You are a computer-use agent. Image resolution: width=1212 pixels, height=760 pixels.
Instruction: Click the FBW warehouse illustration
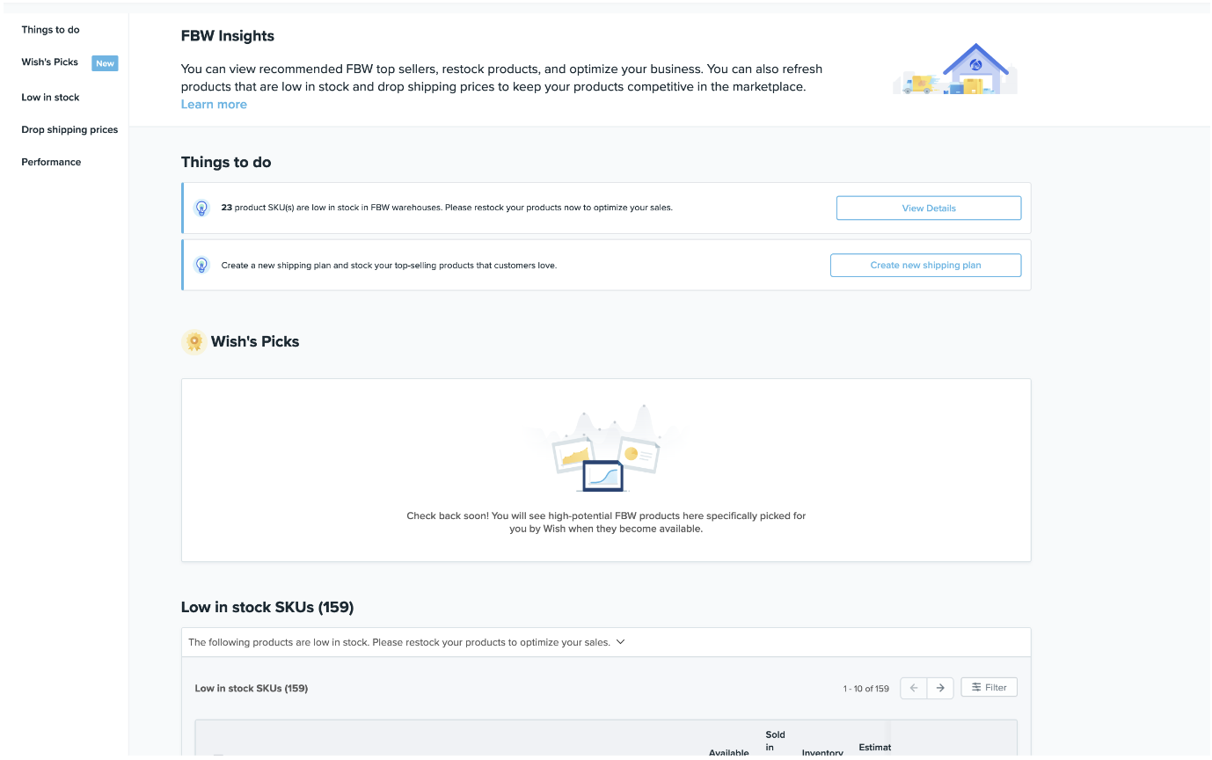tap(955, 69)
